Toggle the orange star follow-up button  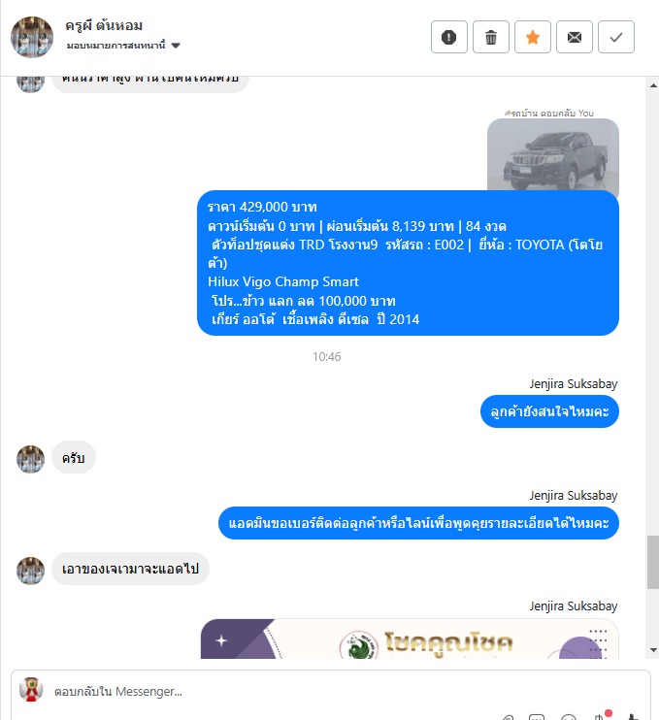tap(532, 37)
